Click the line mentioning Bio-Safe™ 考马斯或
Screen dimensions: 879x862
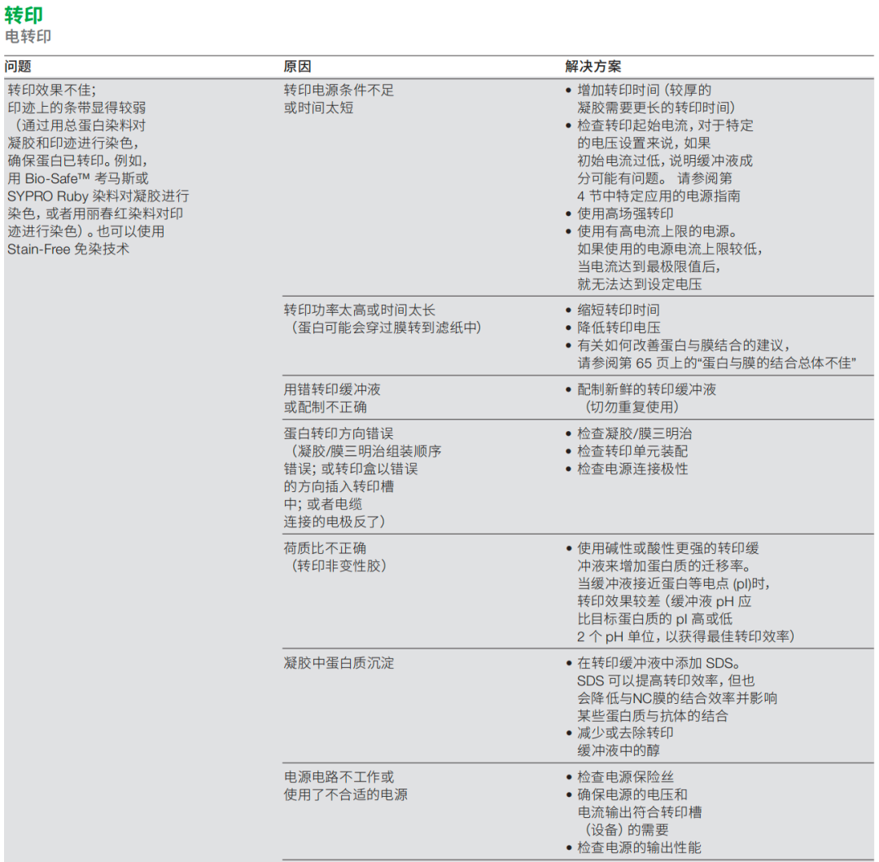(78, 178)
